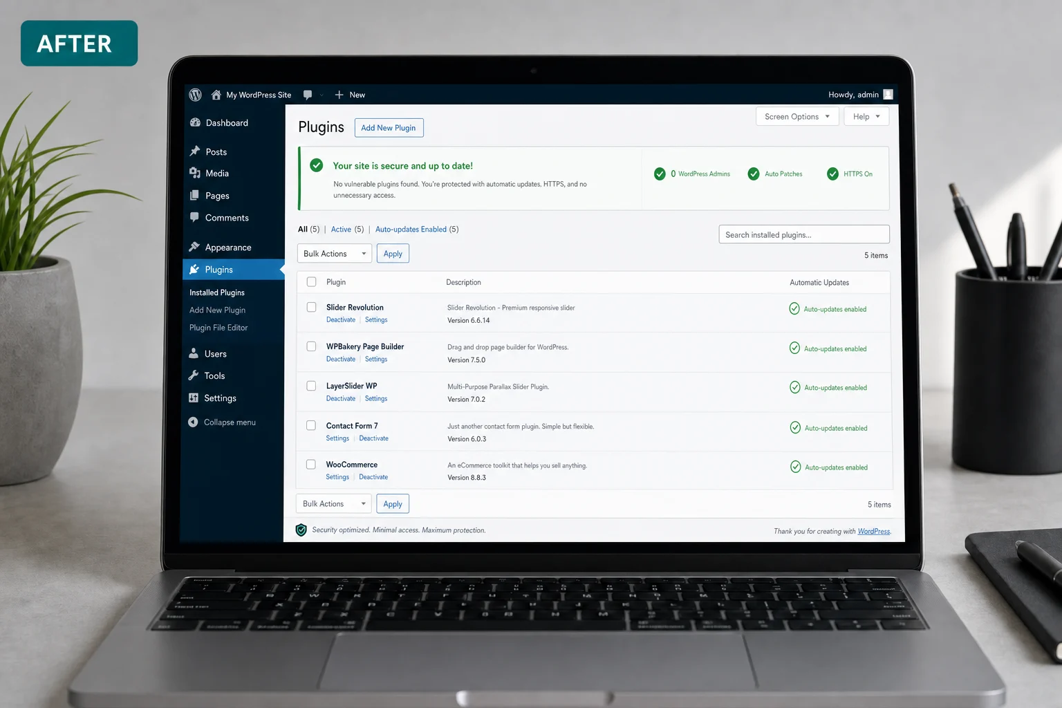Image resolution: width=1062 pixels, height=708 pixels.
Task: Click the Users person icon
Action: click(x=194, y=353)
